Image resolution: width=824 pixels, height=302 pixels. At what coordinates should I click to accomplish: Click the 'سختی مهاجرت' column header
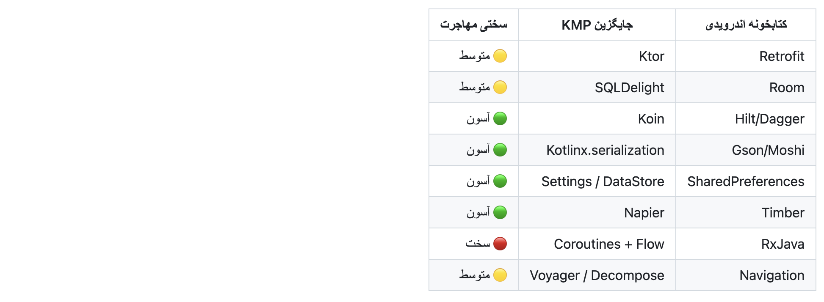point(473,25)
